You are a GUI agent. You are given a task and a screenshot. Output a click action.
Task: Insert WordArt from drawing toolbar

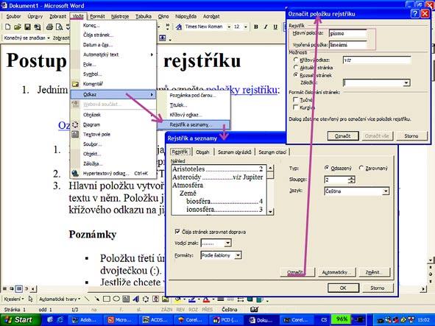(x=136, y=299)
